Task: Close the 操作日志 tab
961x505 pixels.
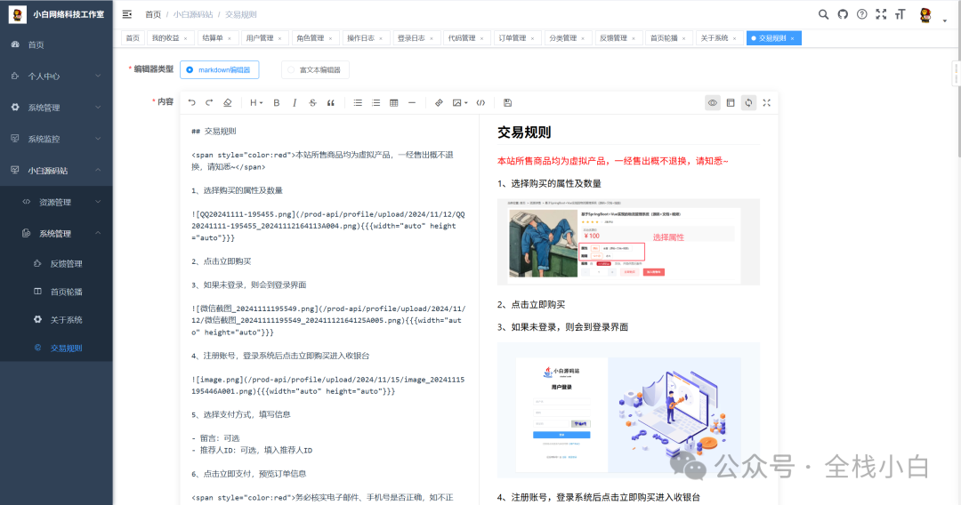Action: [x=381, y=38]
